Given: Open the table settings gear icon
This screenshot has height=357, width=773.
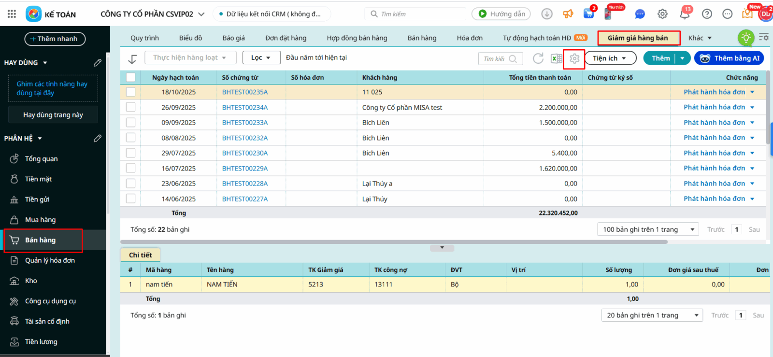Looking at the screenshot, I should [x=574, y=58].
